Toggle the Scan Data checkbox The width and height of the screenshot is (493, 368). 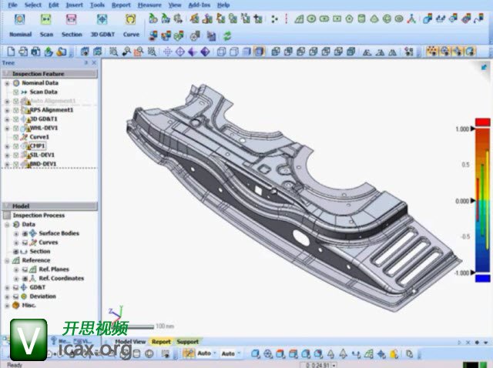15,92
